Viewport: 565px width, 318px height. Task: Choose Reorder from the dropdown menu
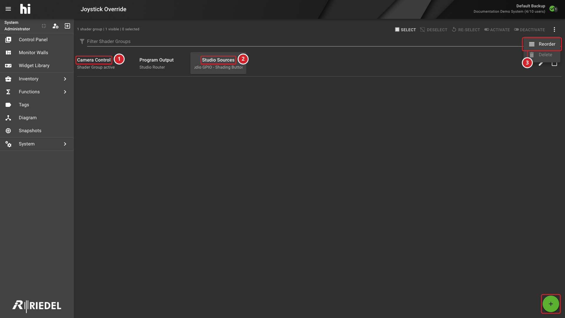542,44
